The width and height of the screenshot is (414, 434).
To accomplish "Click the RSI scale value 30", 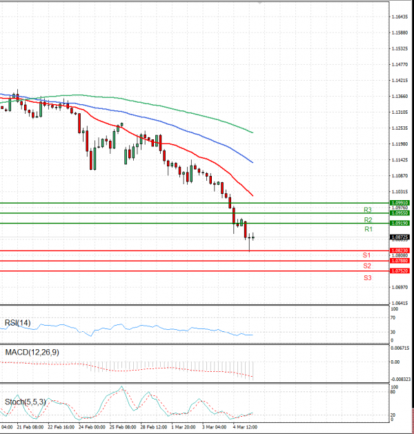I will click(393, 332).
